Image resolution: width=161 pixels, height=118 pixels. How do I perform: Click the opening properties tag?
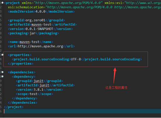tap(20, 55)
